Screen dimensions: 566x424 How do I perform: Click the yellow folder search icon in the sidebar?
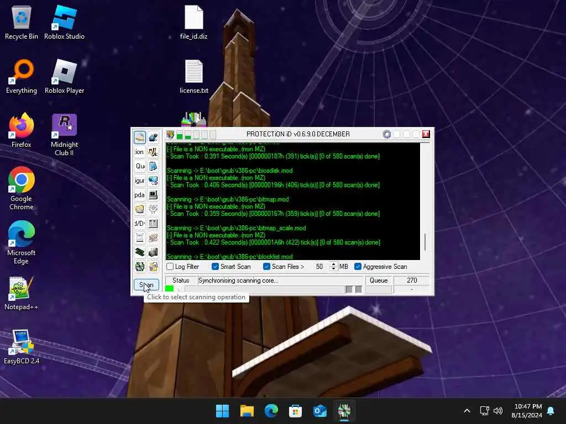tap(140, 209)
